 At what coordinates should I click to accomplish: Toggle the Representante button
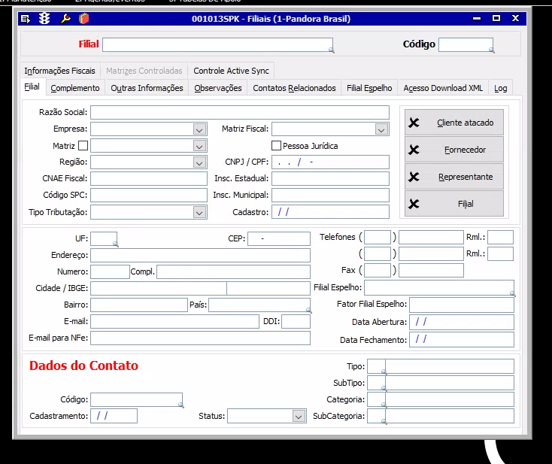pyautogui.click(x=453, y=177)
